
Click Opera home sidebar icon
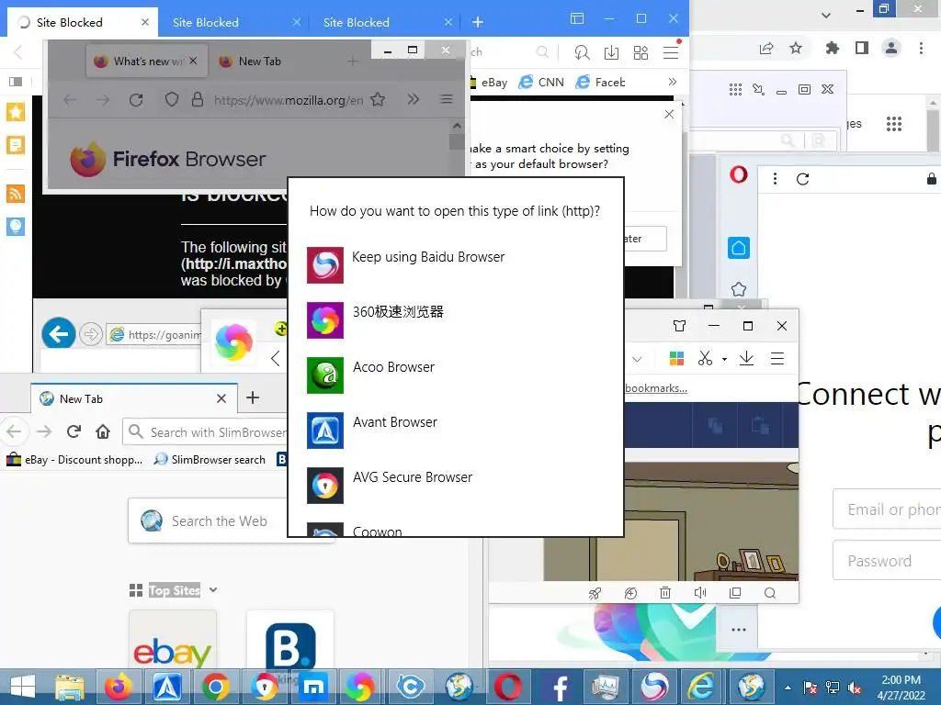coord(739,248)
